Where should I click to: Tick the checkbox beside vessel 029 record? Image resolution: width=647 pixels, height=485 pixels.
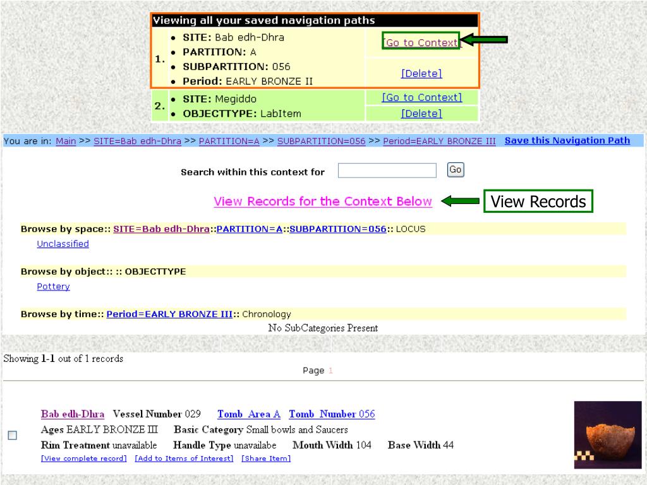pos(13,435)
